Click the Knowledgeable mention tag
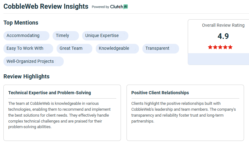 118,49
